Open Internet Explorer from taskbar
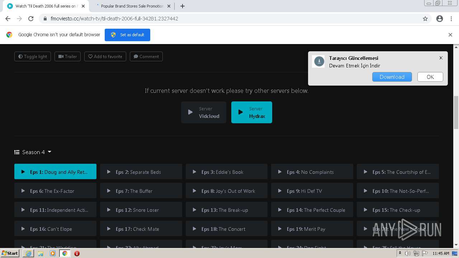Screen dimensions: 459x258 tap(28, 253)
